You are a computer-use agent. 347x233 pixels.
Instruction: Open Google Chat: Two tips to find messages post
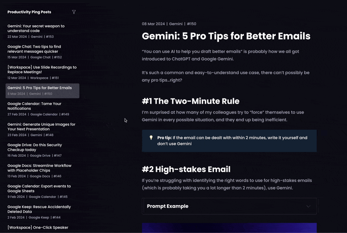click(x=42, y=52)
